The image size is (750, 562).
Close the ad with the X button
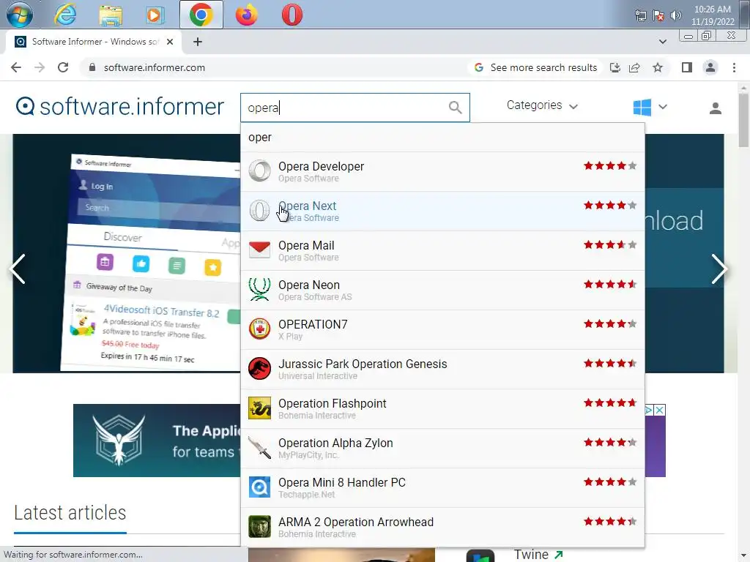coord(660,410)
